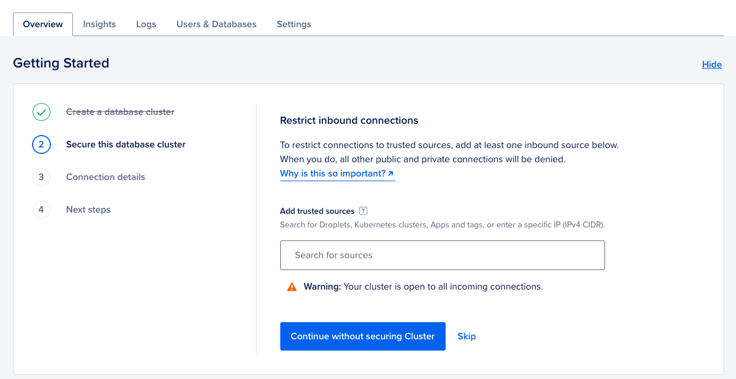Click the 'Restrict inbound connections' heading
The height and width of the screenshot is (379, 736).
[349, 121]
